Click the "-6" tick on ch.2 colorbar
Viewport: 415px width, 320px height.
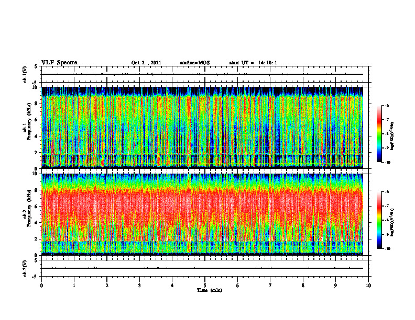click(x=387, y=192)
